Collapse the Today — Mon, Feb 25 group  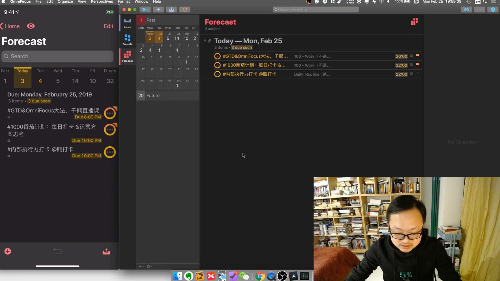(x=205, y=40)
